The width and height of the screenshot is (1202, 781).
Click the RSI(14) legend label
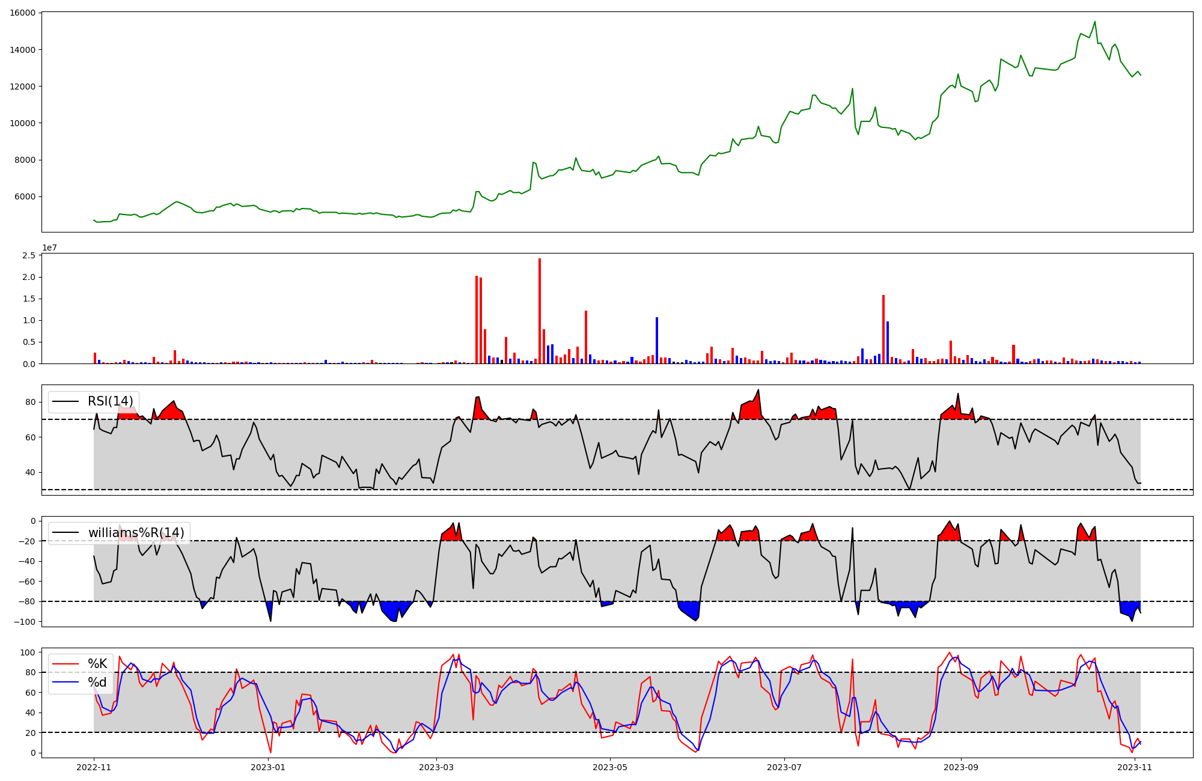pos(111,401)
